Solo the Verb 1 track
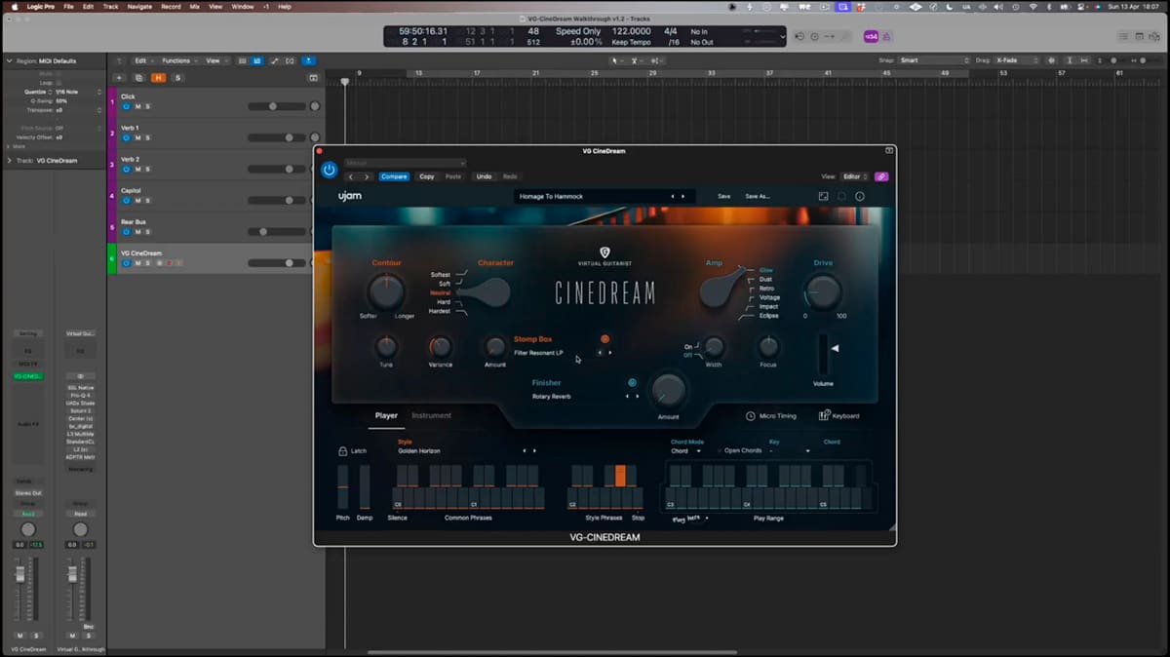Image resolution: width=1170 pixels, height=657 pixels. click(x=147, y=137)
